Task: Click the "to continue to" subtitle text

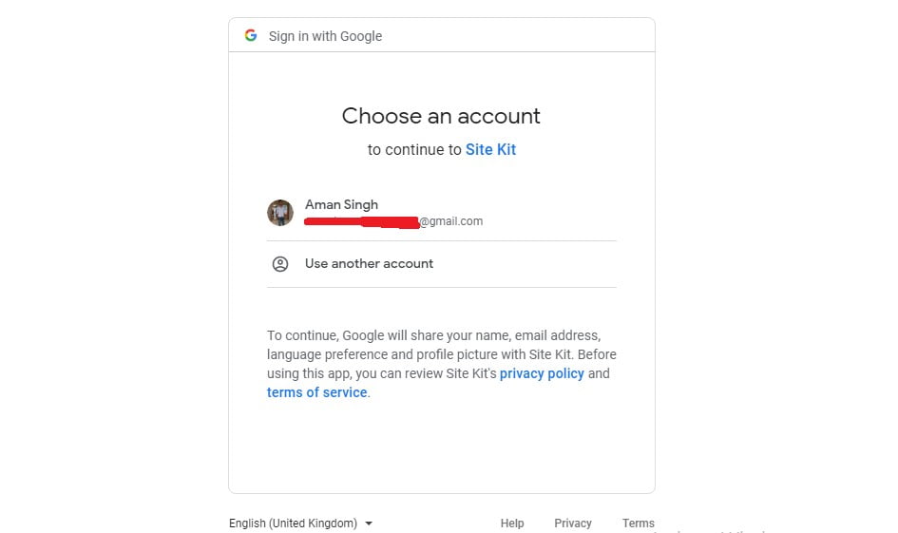Action: (414, 149)
